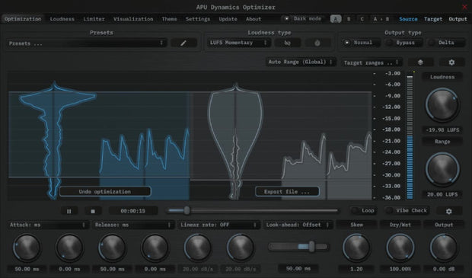Open the gear settings beside Target ranges
This screenshot has width=472, height=278.
pyautogui.click(x=451, y=62)
